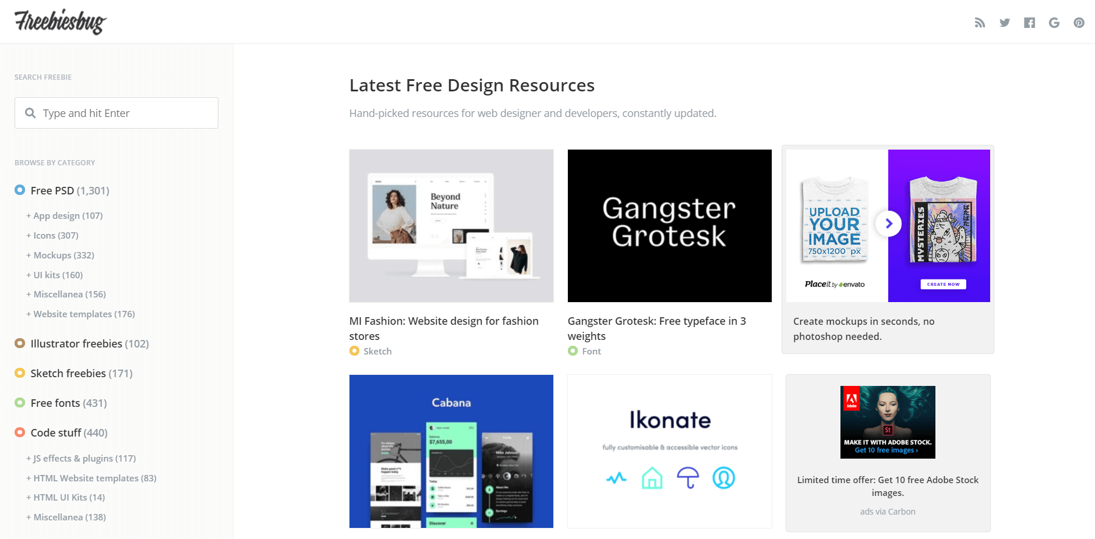Image resolution: width=1095 pixels, height=539 pixels.
Task: Click the arrow chevron in the Placeit ad
Action: pyautogui.click(x=888, y=224)
